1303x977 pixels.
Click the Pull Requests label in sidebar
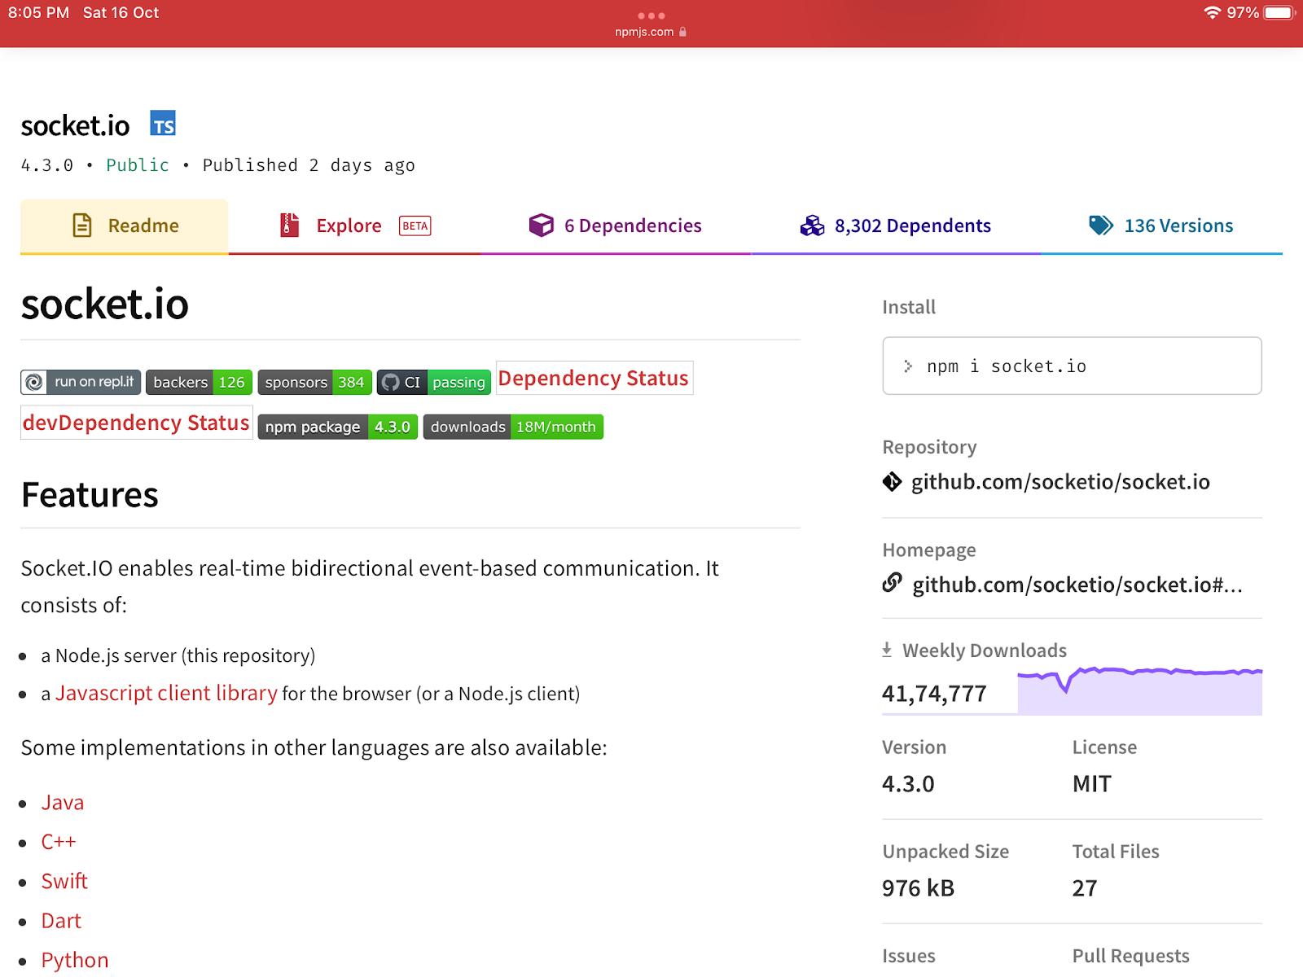[1130, 956]
